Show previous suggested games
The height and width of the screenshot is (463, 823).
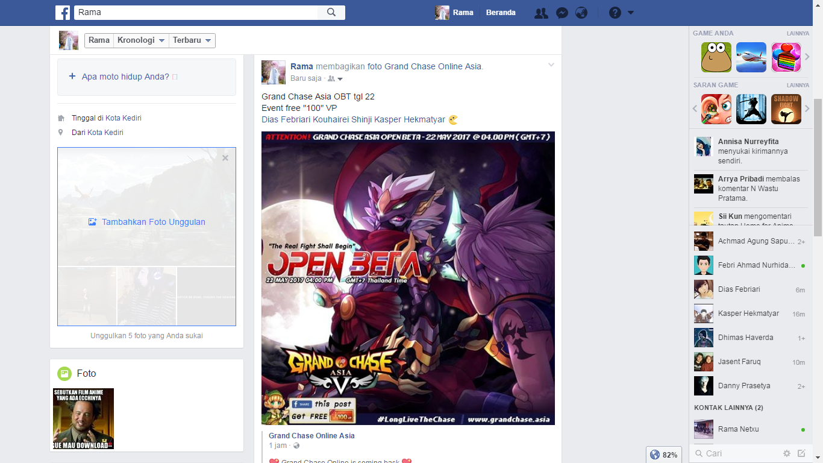point(695,109)
